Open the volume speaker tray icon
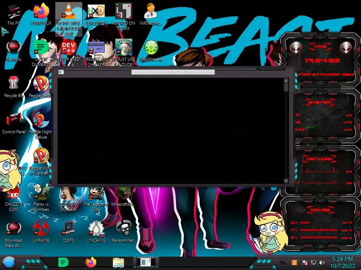 coord(322,262)
